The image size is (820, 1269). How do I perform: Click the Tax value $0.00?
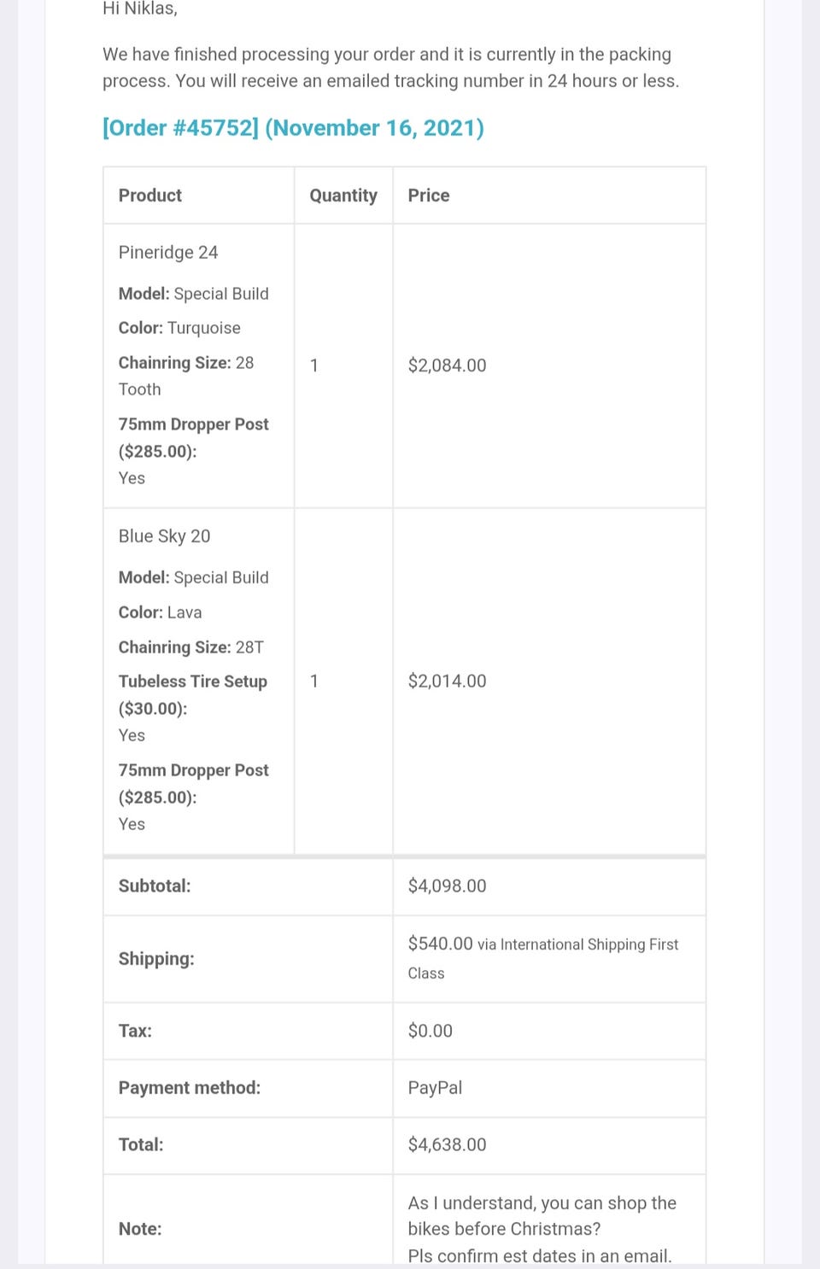point(430,1032)
